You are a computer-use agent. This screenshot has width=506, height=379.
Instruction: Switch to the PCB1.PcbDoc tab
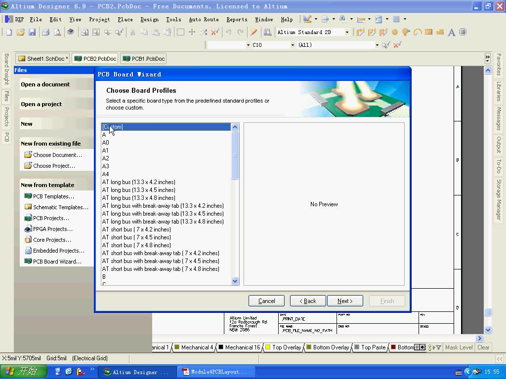(x=144, y=59)
